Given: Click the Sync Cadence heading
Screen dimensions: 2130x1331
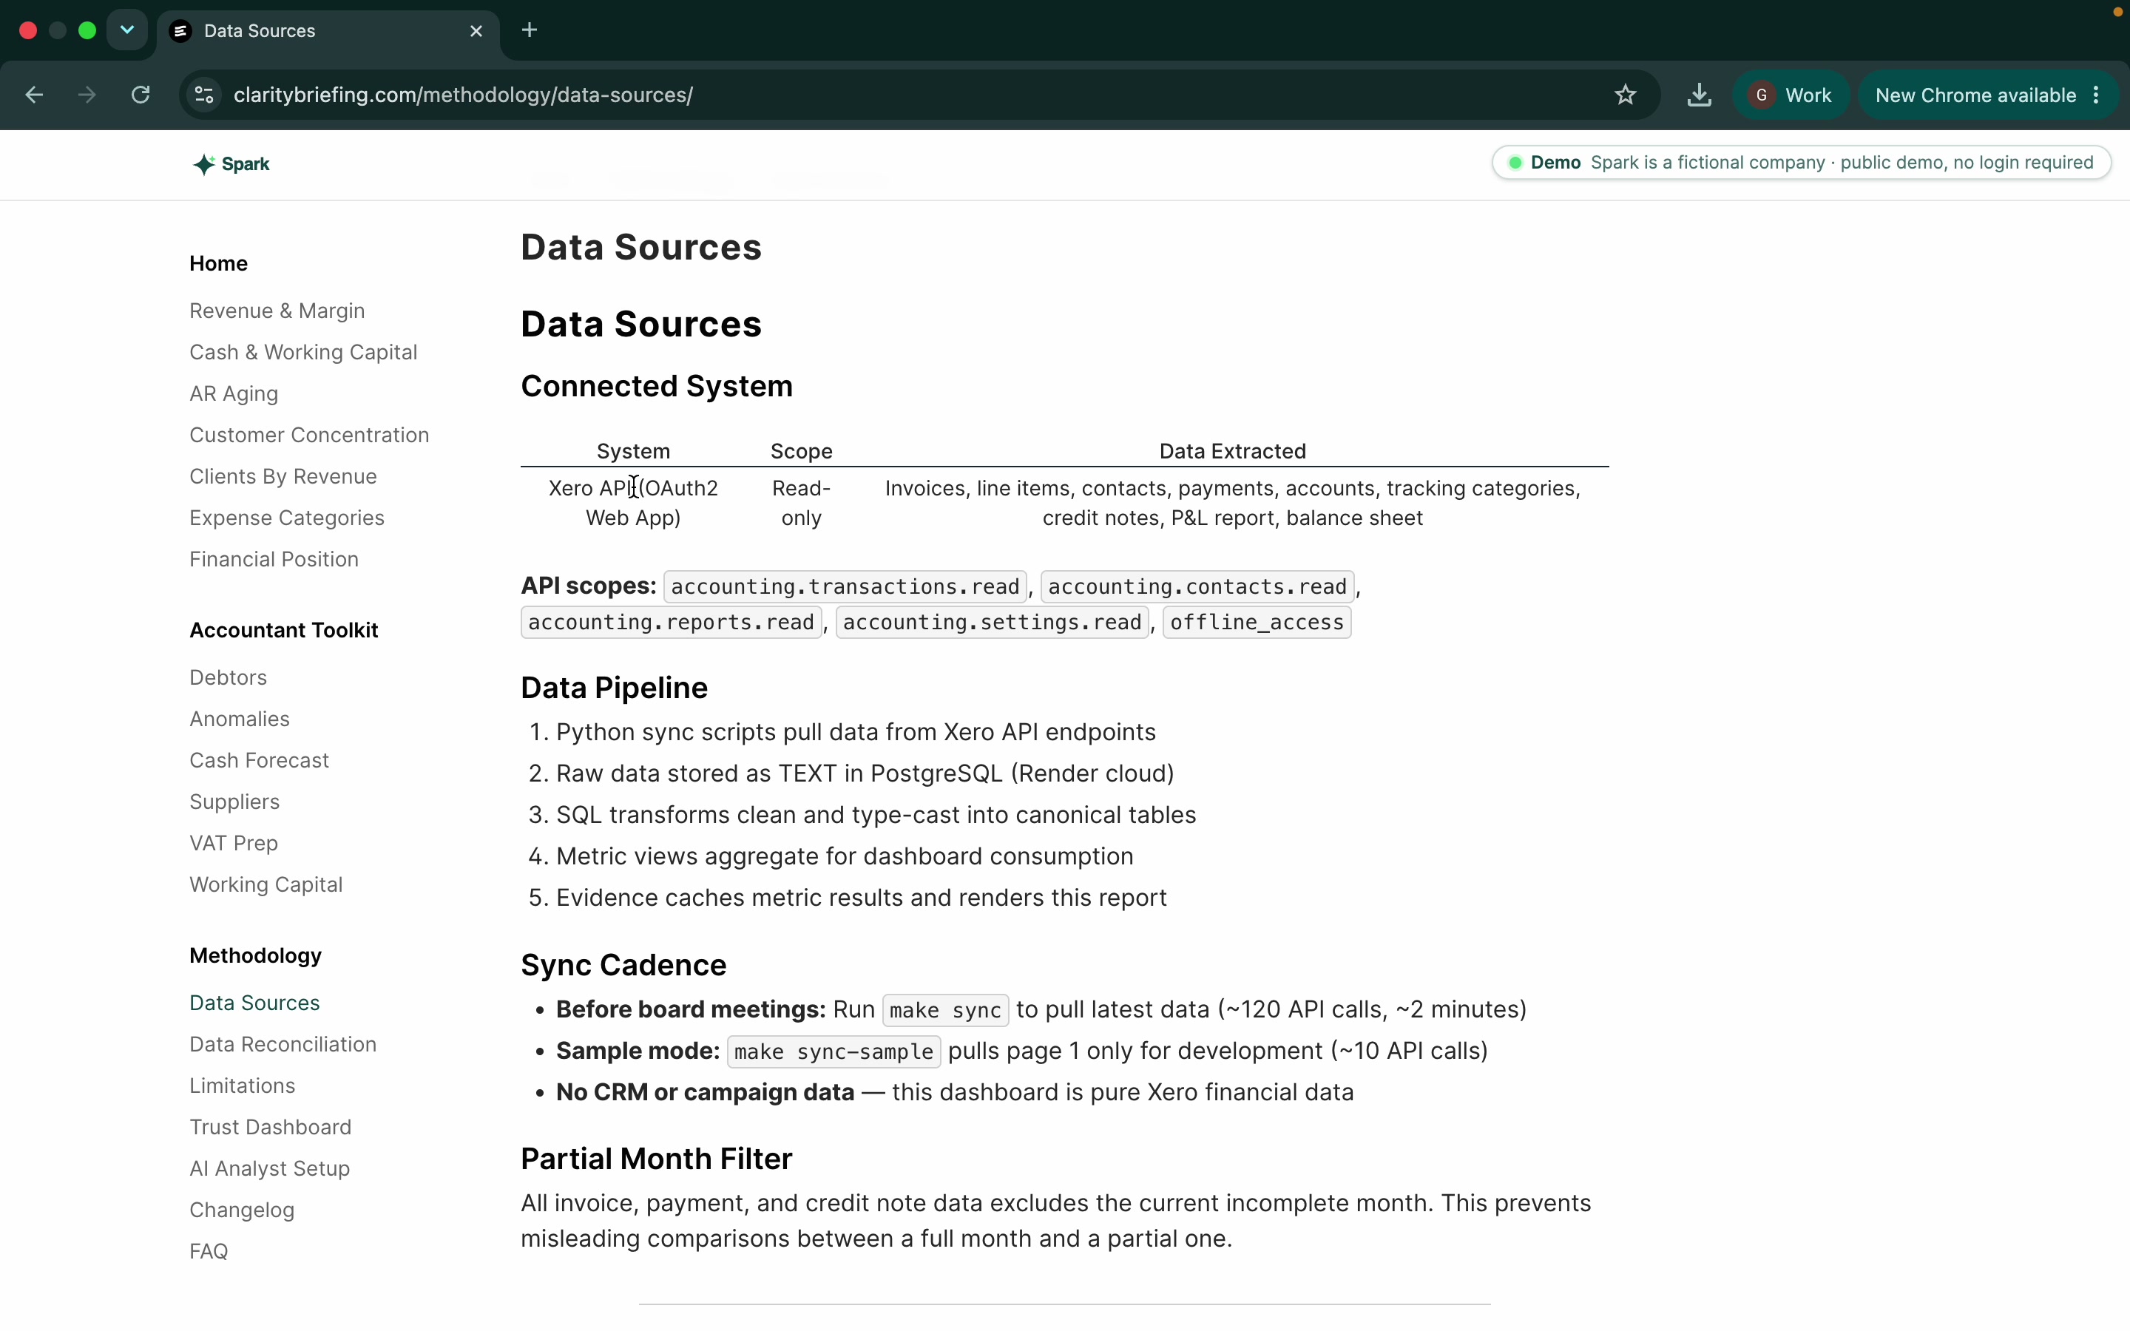Looking at the screenshot, I should 623,966.
